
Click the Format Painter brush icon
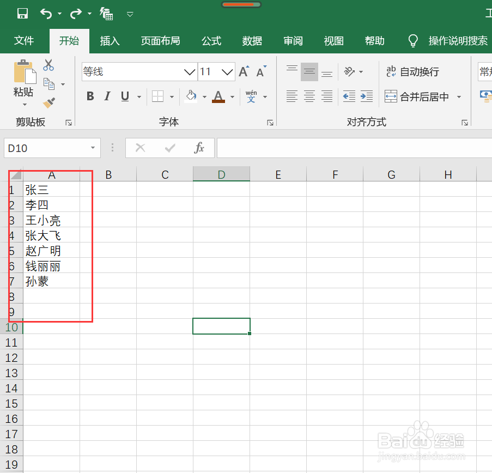pos(49,102)
